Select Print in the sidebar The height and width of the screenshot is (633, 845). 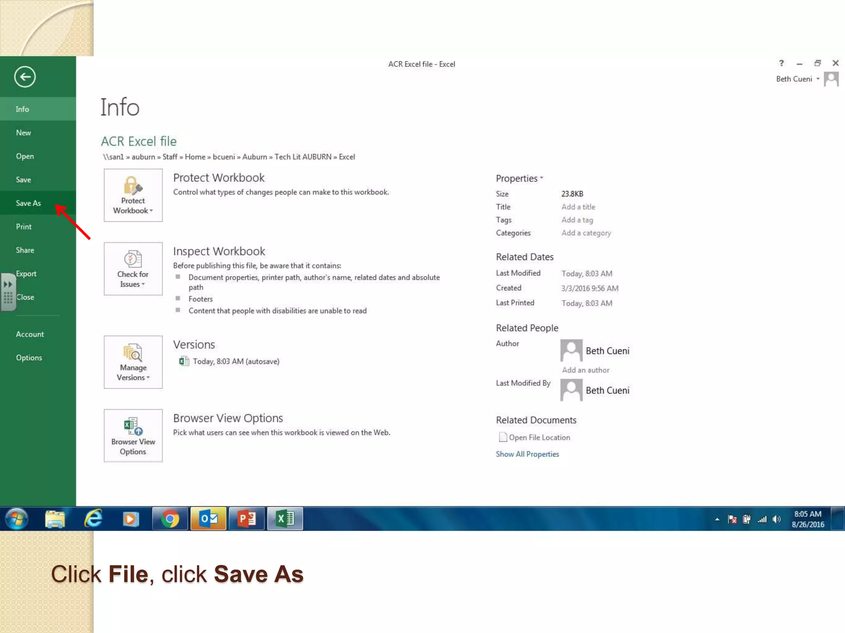click(x=38, y=226)
